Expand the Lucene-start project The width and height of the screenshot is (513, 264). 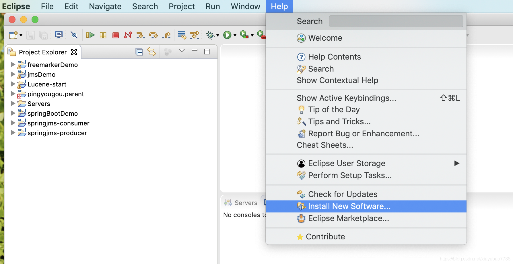tap(13, 84)
